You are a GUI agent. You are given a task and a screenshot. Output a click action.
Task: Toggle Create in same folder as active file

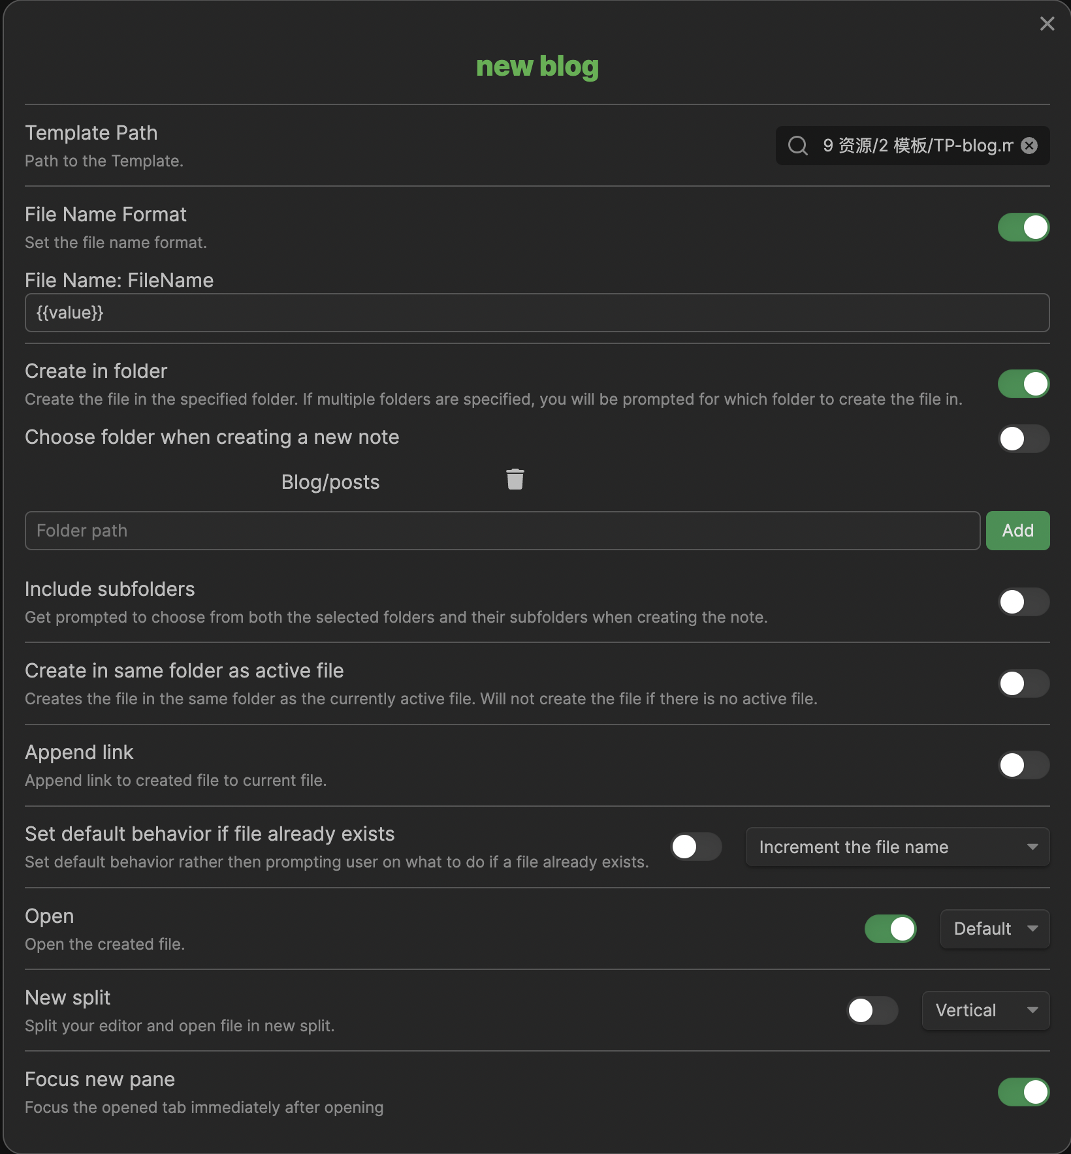point(1023,683)
